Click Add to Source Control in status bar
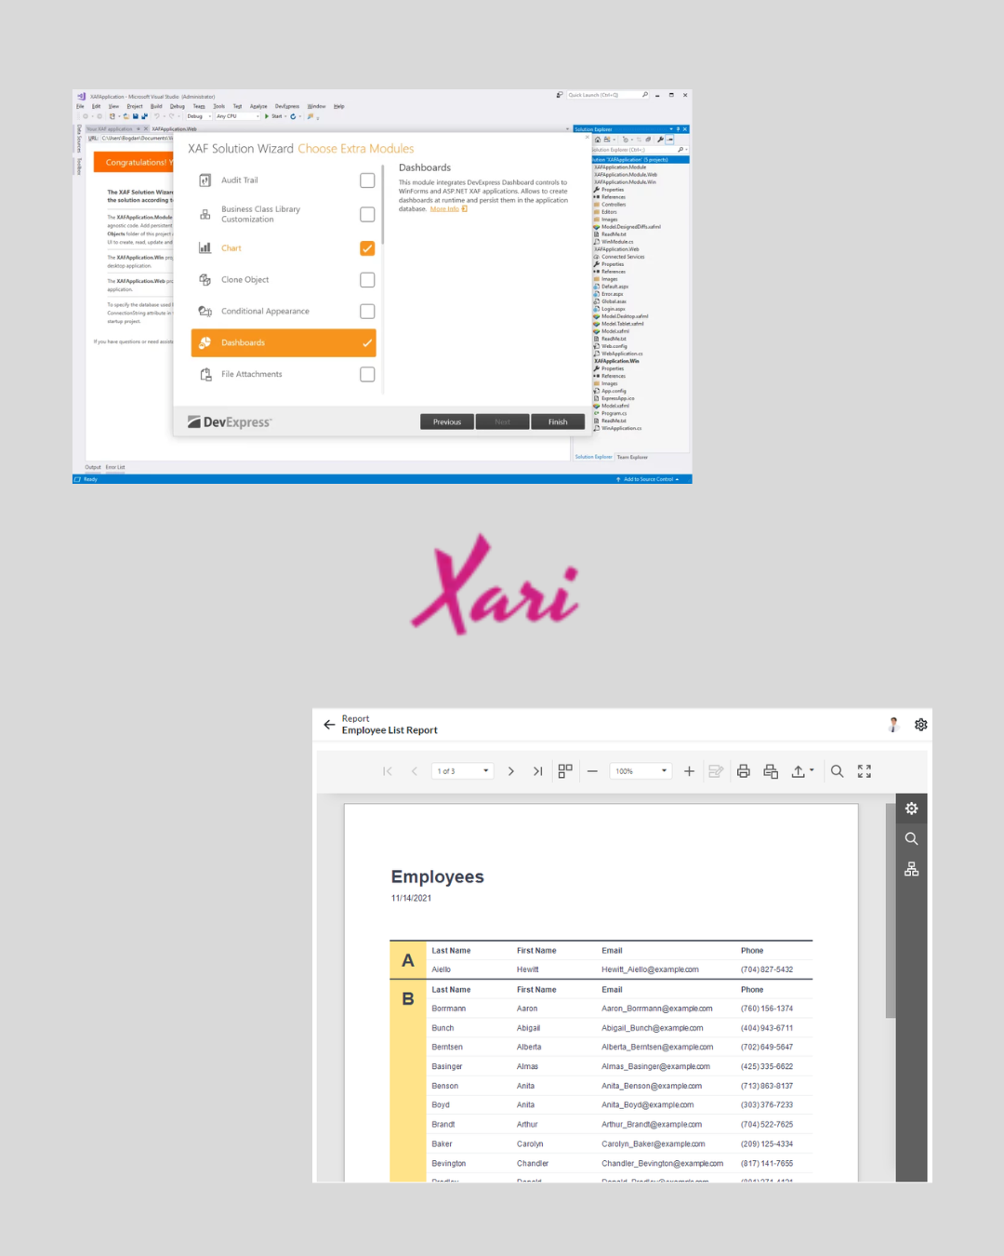 [648, 479]
